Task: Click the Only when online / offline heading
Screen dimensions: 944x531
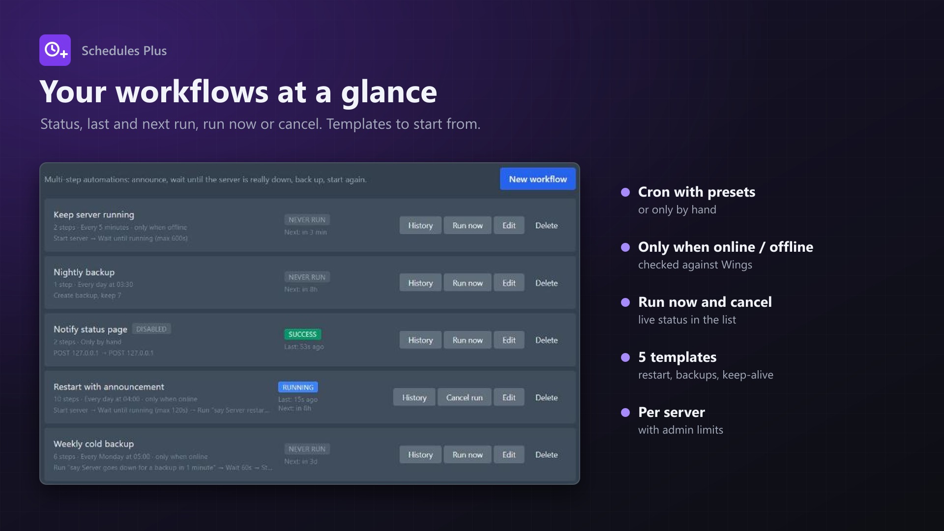Action: (726, 247)
